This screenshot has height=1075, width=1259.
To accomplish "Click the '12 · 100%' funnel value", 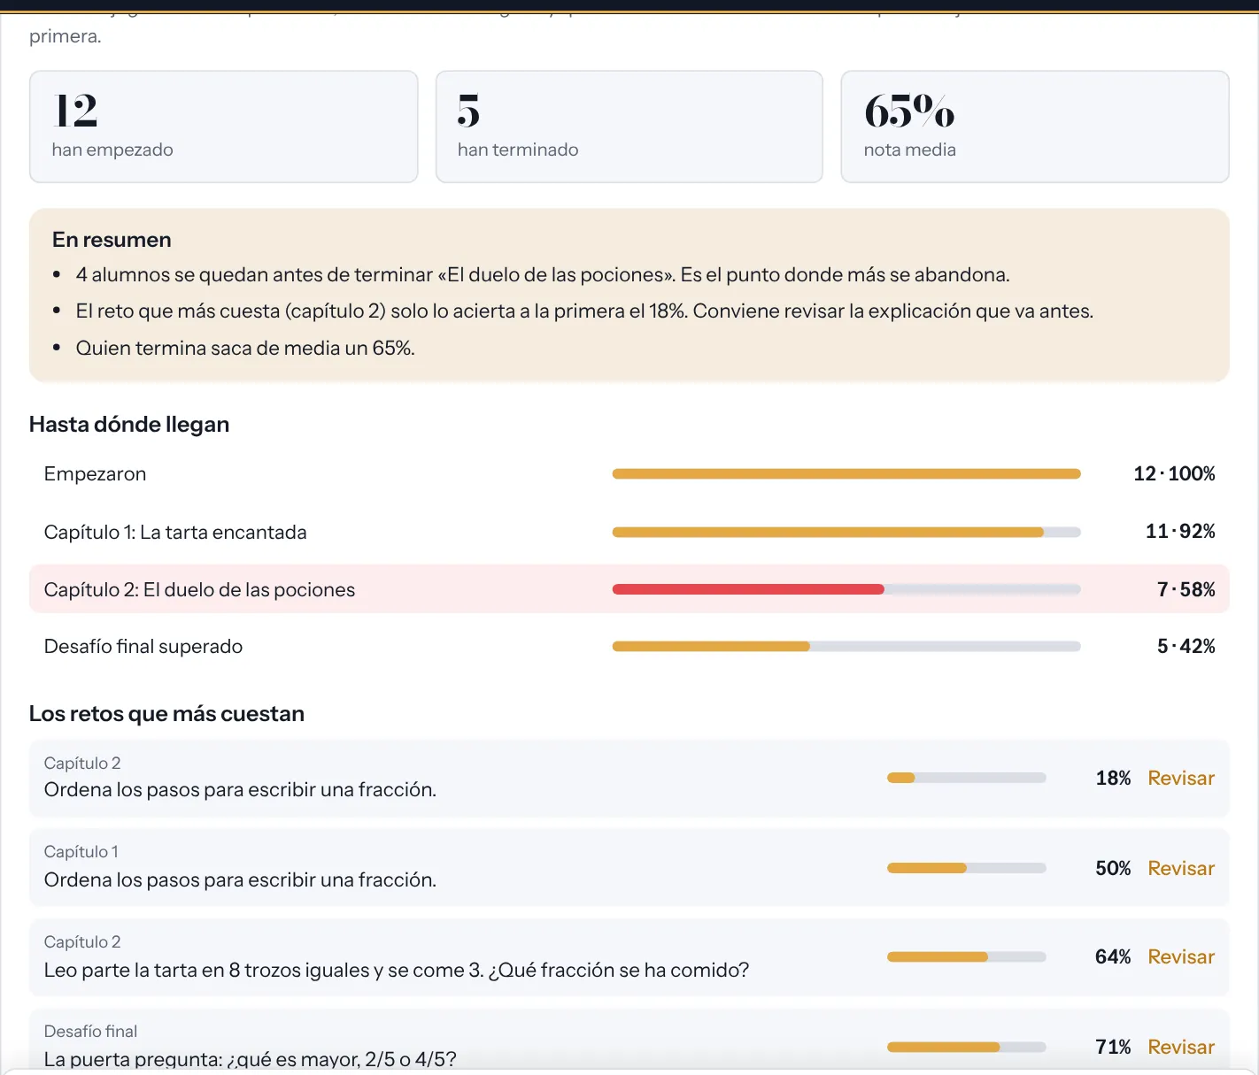I will click(x=1174, y=474).
